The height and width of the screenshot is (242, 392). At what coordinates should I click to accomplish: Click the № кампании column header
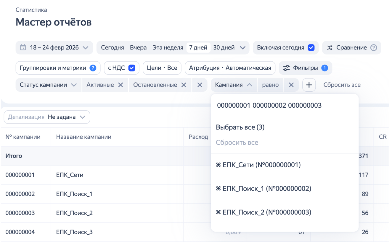23,137
